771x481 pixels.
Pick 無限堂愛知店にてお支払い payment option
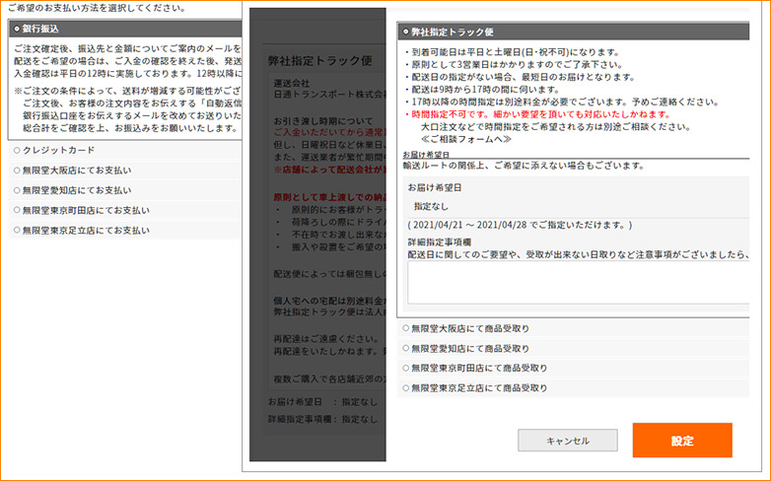coord(17,190)
